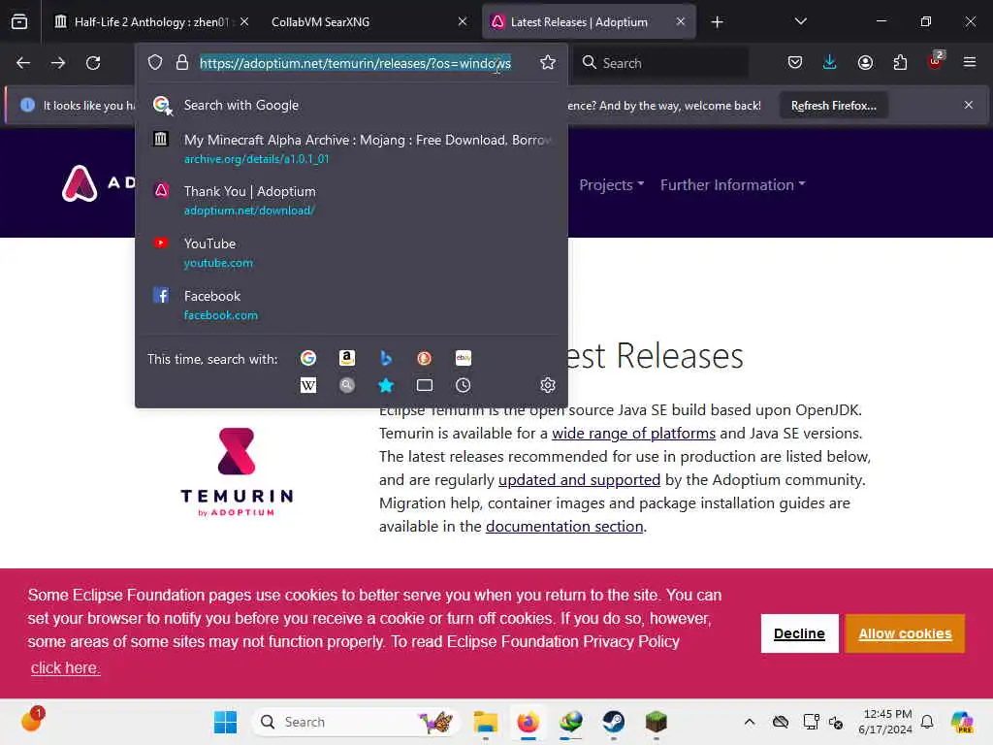Decline the Eclipse cookies
Viewport: 993px width, 745px height.
pos(799,633)
